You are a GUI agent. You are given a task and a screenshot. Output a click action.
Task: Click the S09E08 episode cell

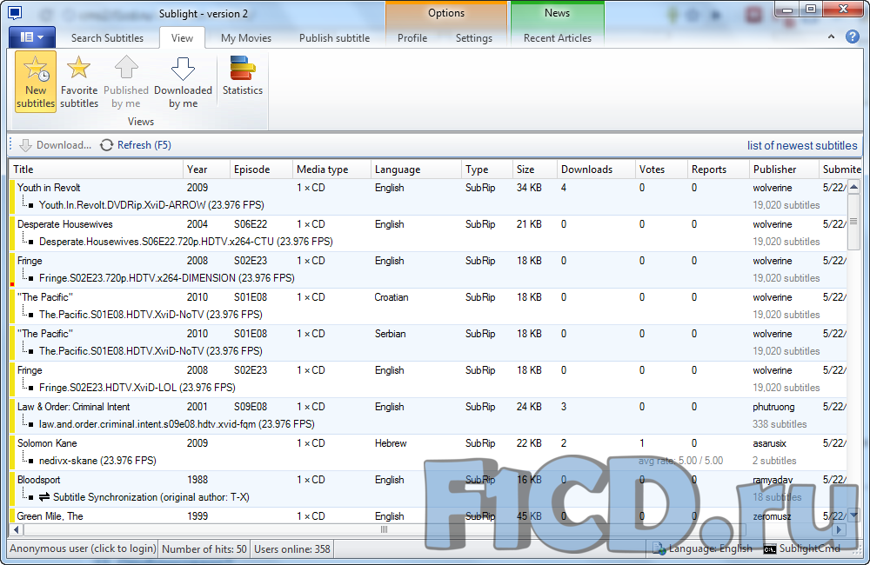pyautogui.click(x=251, y=407)
